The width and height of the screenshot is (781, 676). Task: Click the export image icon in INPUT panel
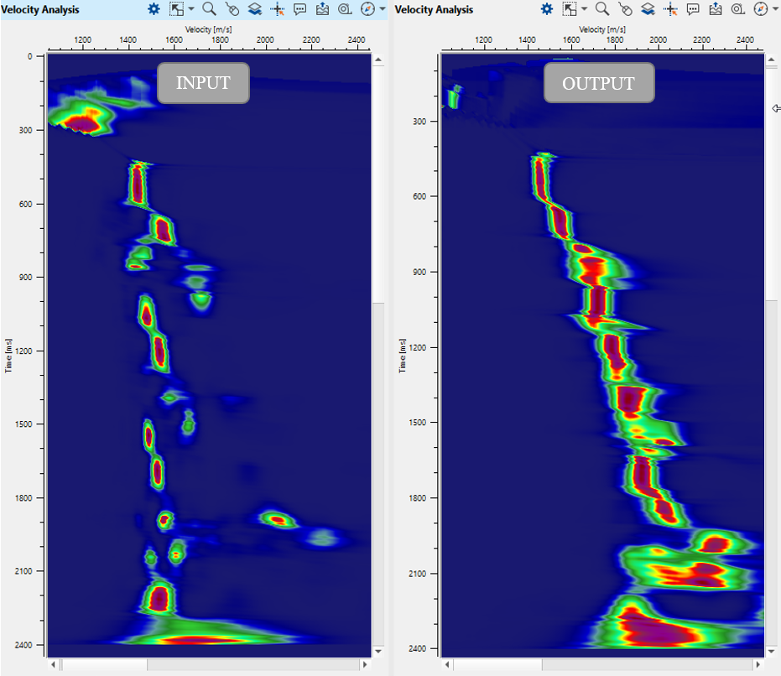click(323, 9)
